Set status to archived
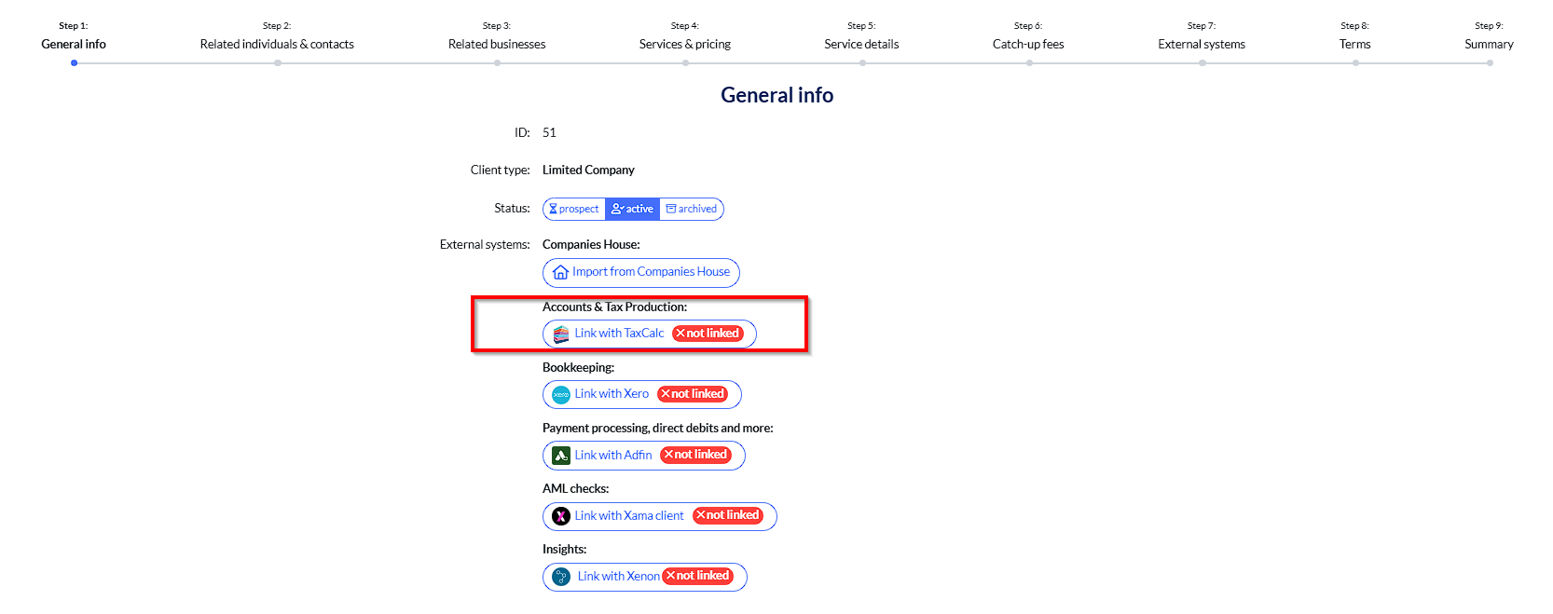This screenshot has height=614, width=1553. [692, 209]
